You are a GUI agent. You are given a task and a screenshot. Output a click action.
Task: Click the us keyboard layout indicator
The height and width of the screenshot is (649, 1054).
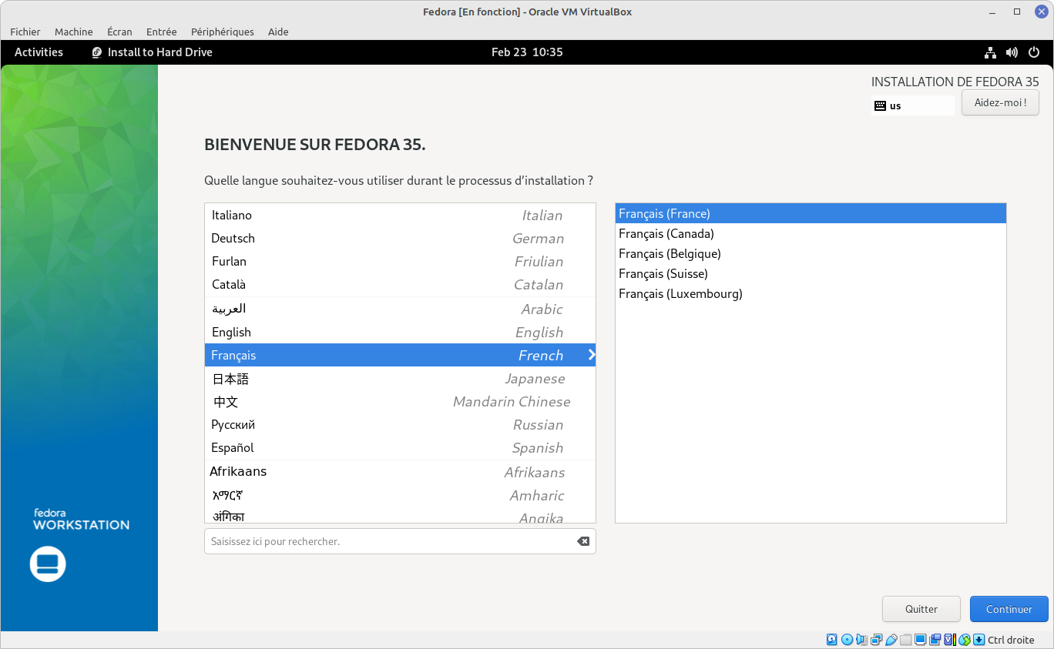click(913, 105)
